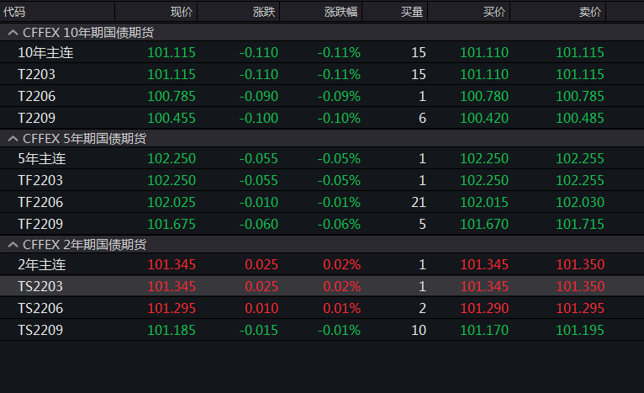Sort by the 代码 column header
This screenshot has width=644, height=393.
pos(15,12)
